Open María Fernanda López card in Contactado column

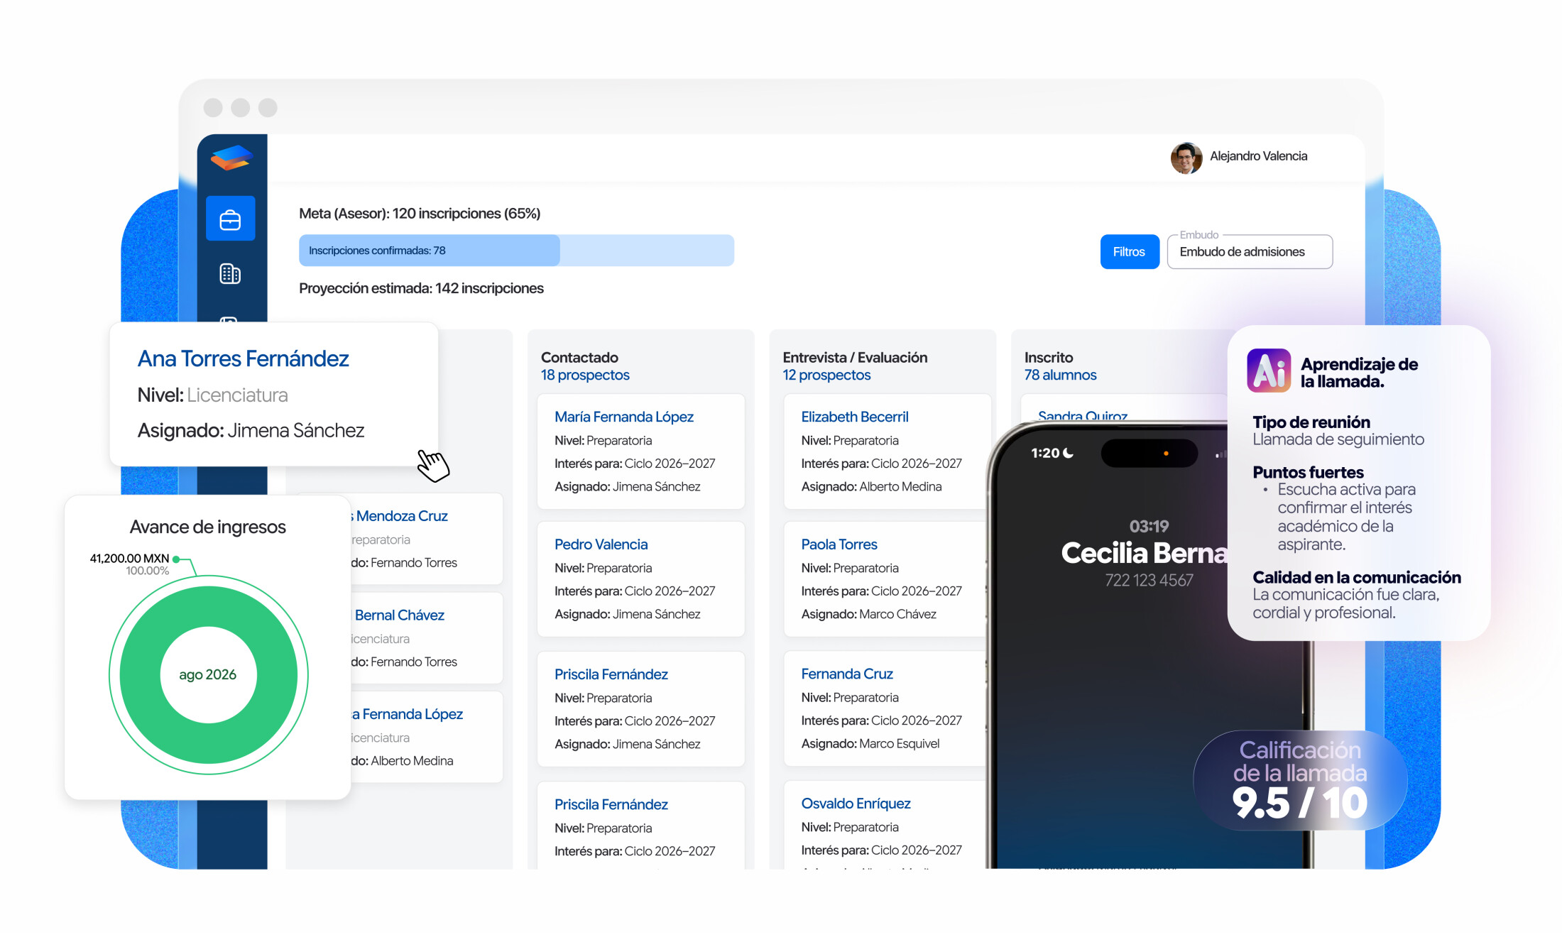tap(641, 451)
